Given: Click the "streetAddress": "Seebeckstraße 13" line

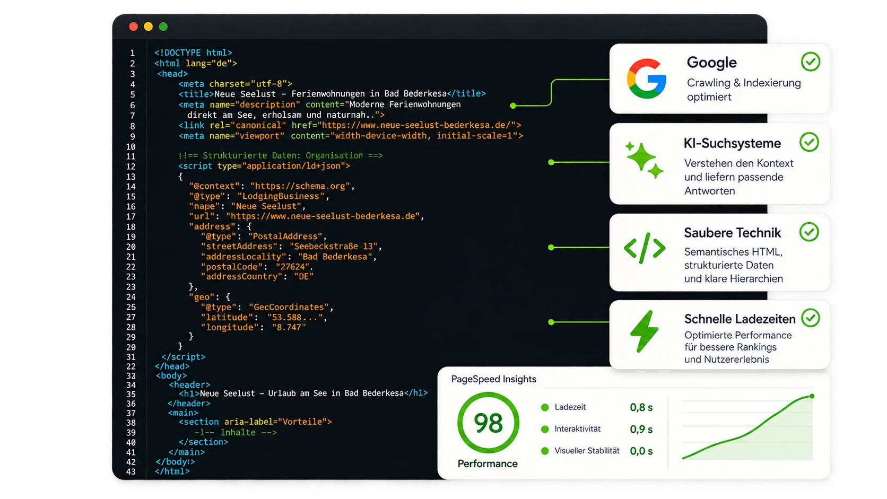Looking at the screenshot, I should 291,247.
